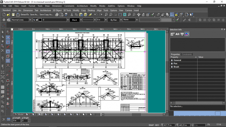Open the Architecture menu
The image size is (226, 127).
[82, 6]
